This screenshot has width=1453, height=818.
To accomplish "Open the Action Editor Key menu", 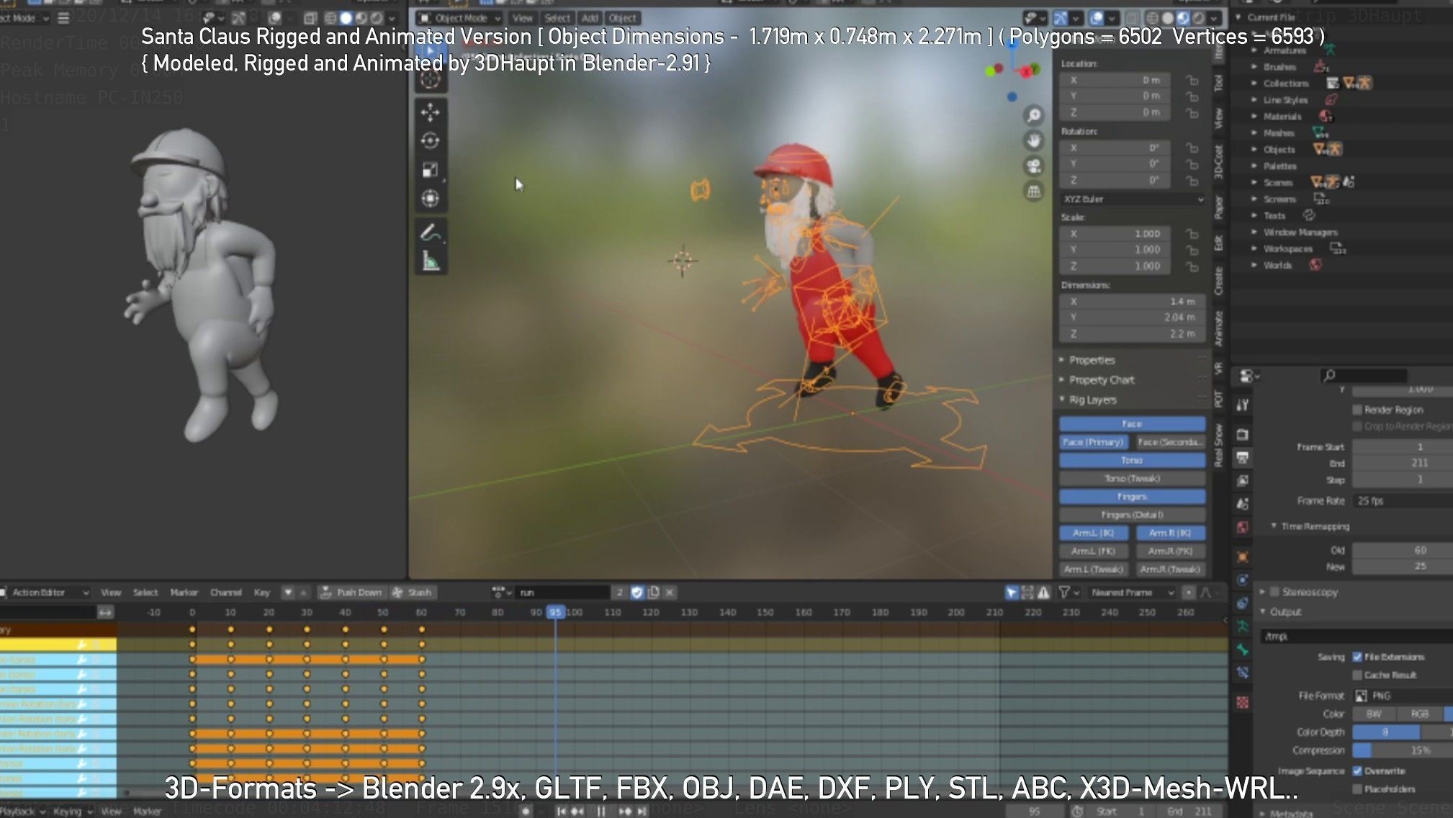I will point(261,593).
